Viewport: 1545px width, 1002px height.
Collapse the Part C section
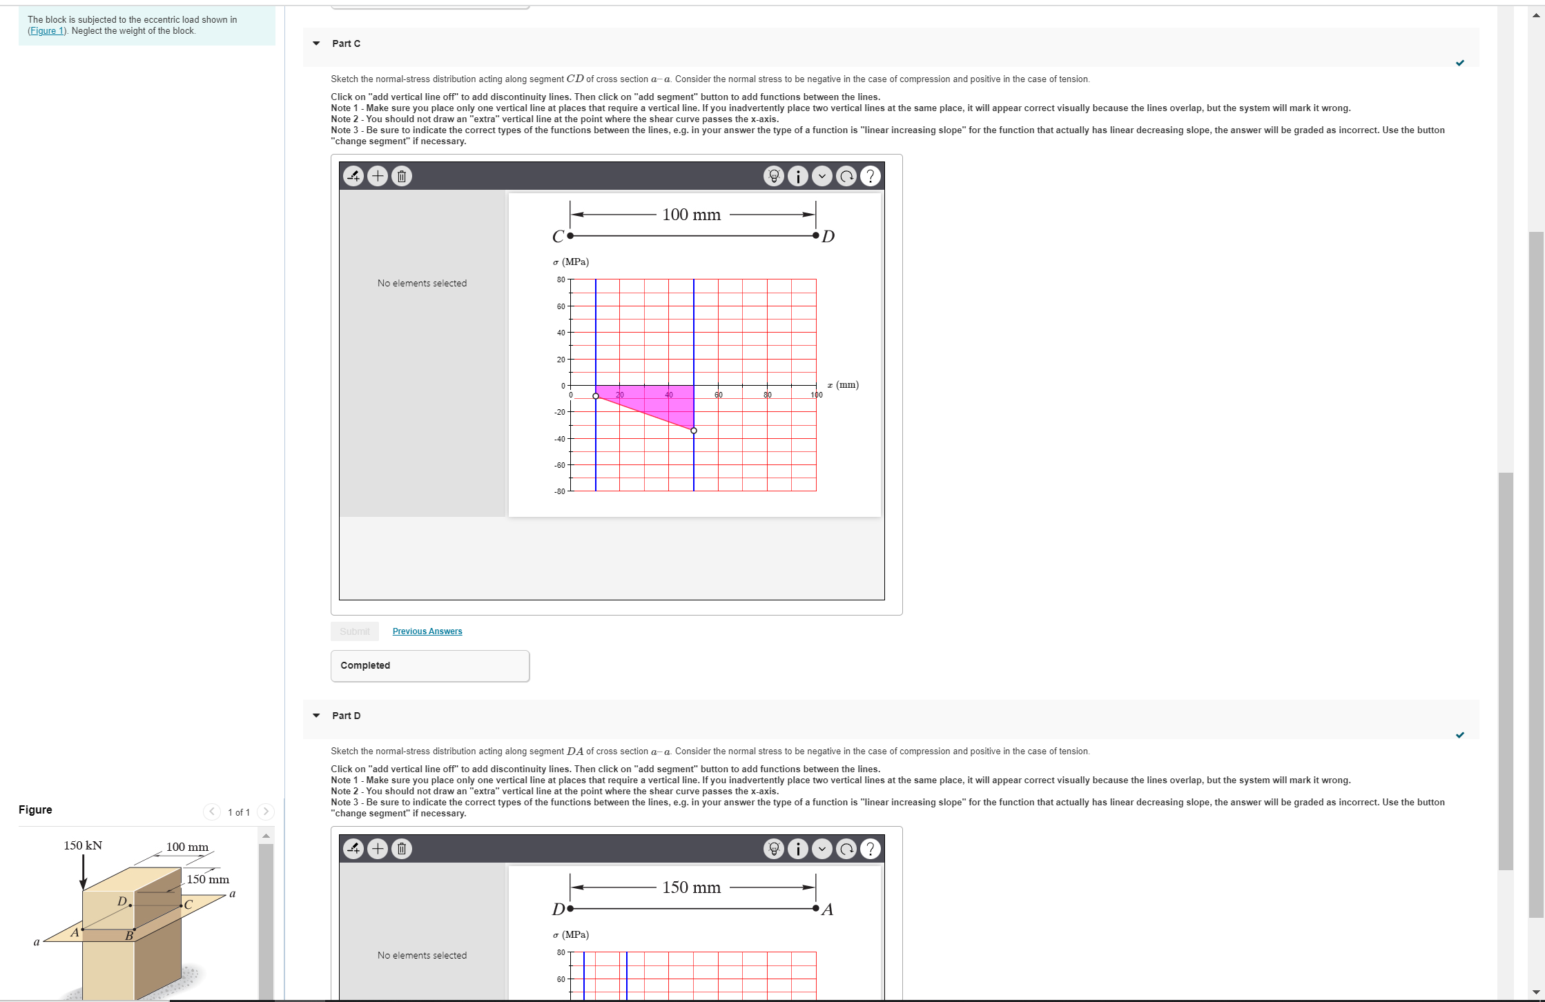(x=316, y=43)
